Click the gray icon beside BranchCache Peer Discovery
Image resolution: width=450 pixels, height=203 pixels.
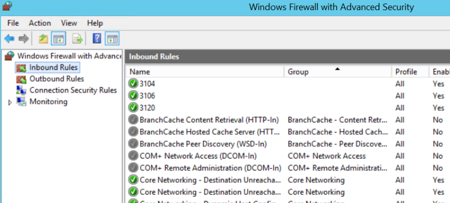click(x=133, y=144)
